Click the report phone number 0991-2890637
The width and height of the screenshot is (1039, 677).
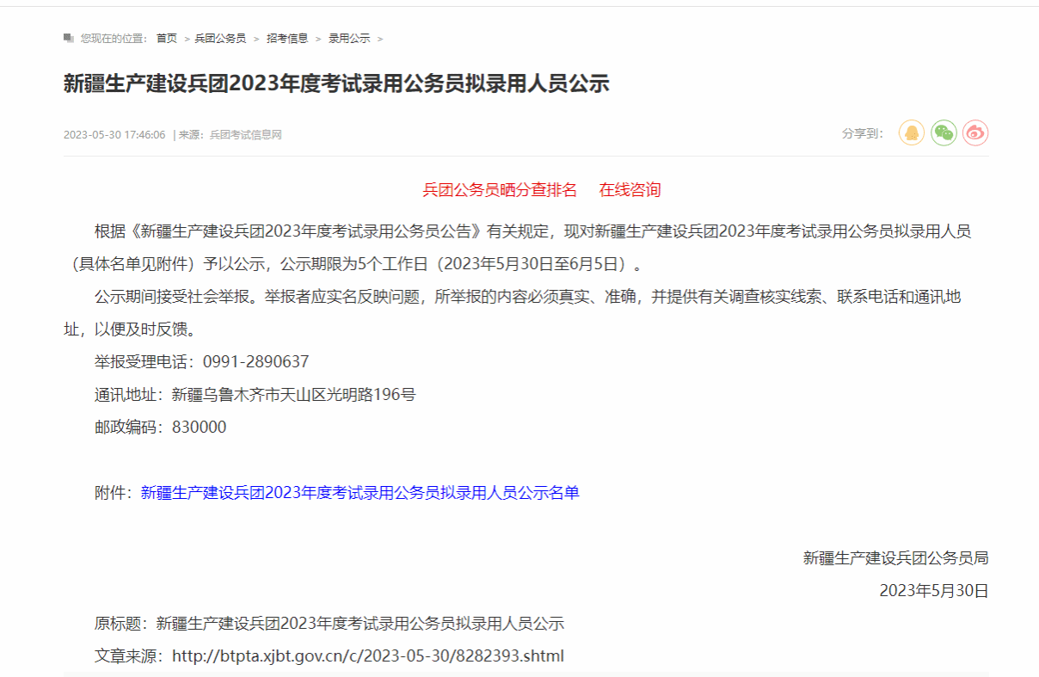[255, 362]
